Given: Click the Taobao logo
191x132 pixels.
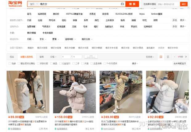Looking at the screenshot, I should tap(15, 4).
